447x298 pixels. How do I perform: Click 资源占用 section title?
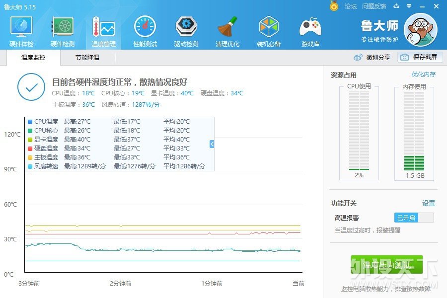(x=344, y=75)
